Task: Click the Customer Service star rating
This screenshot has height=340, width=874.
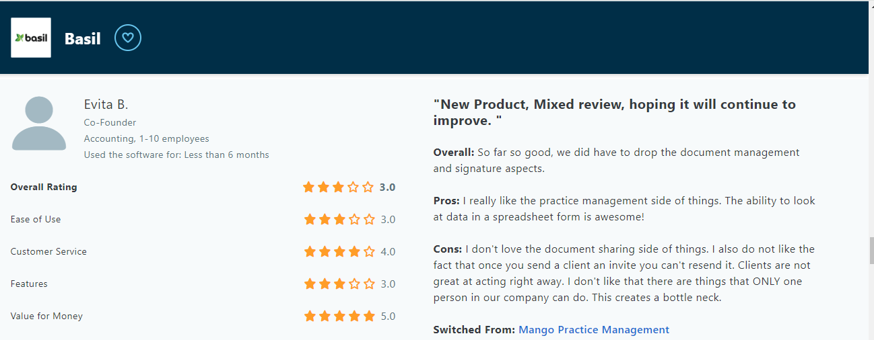Action: 339,252
